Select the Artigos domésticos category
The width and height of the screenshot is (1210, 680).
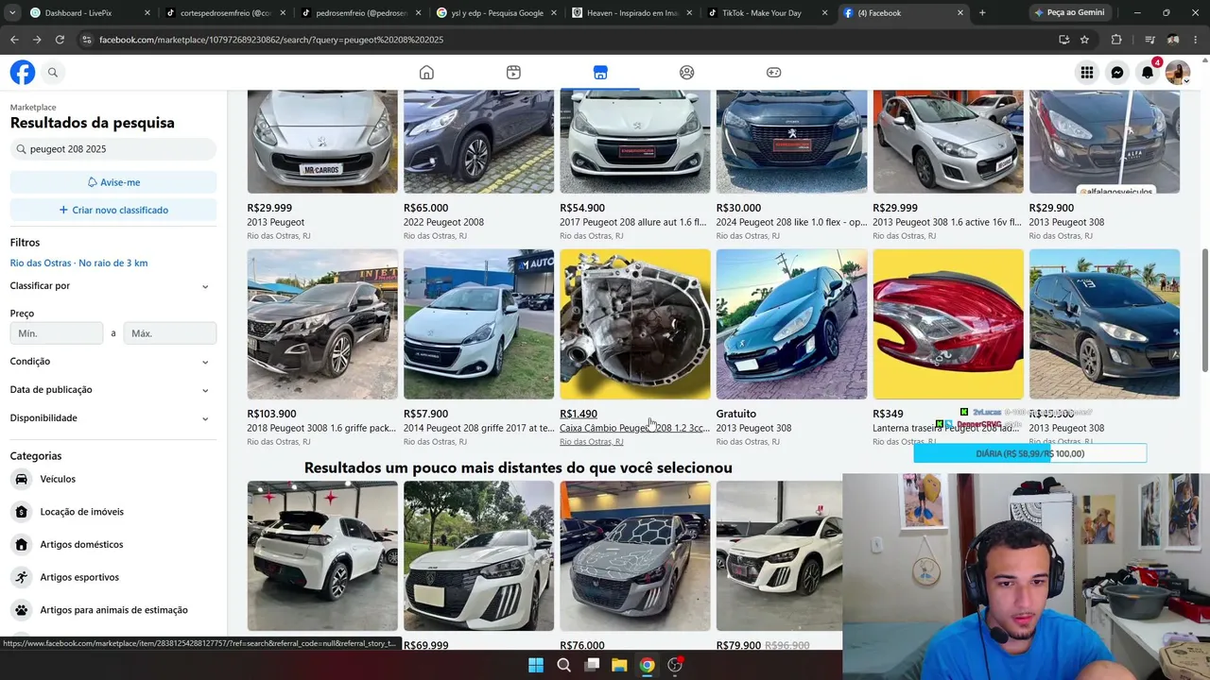113,544
